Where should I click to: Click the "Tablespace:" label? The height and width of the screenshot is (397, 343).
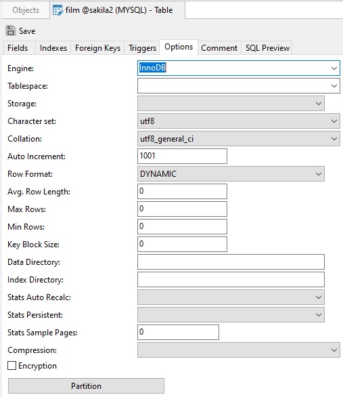click(28, 86)
